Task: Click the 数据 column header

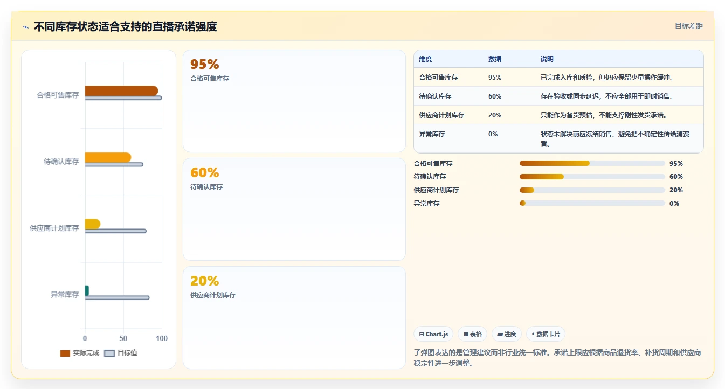Action: 495,59
